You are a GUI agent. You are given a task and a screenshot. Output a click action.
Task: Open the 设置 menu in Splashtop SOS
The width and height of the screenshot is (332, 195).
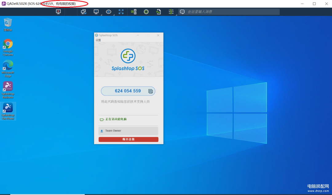click(98, 40)
